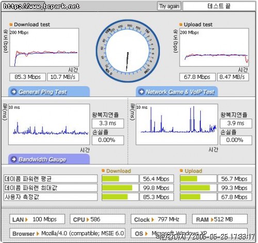Click the Try again button

[169, 6]
